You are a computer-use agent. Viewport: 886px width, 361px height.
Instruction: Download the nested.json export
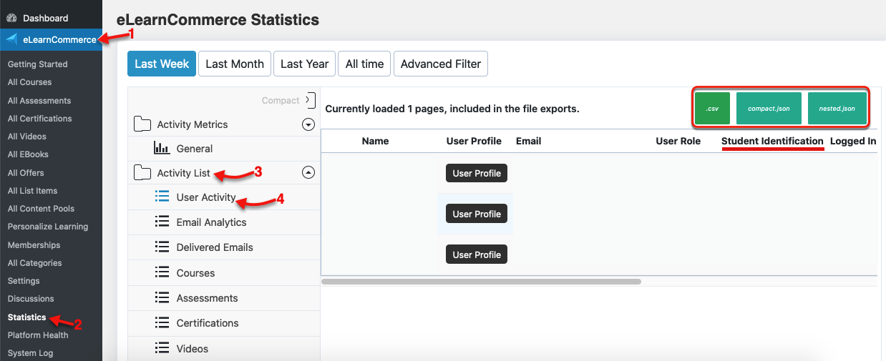point(837,109)
